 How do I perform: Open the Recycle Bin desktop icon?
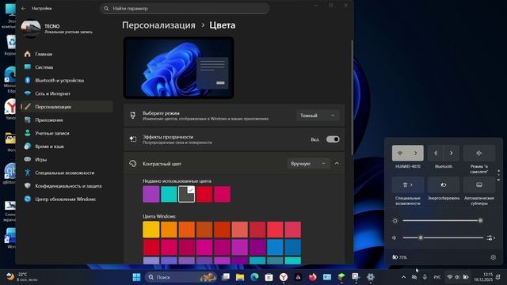pos(10,45)
